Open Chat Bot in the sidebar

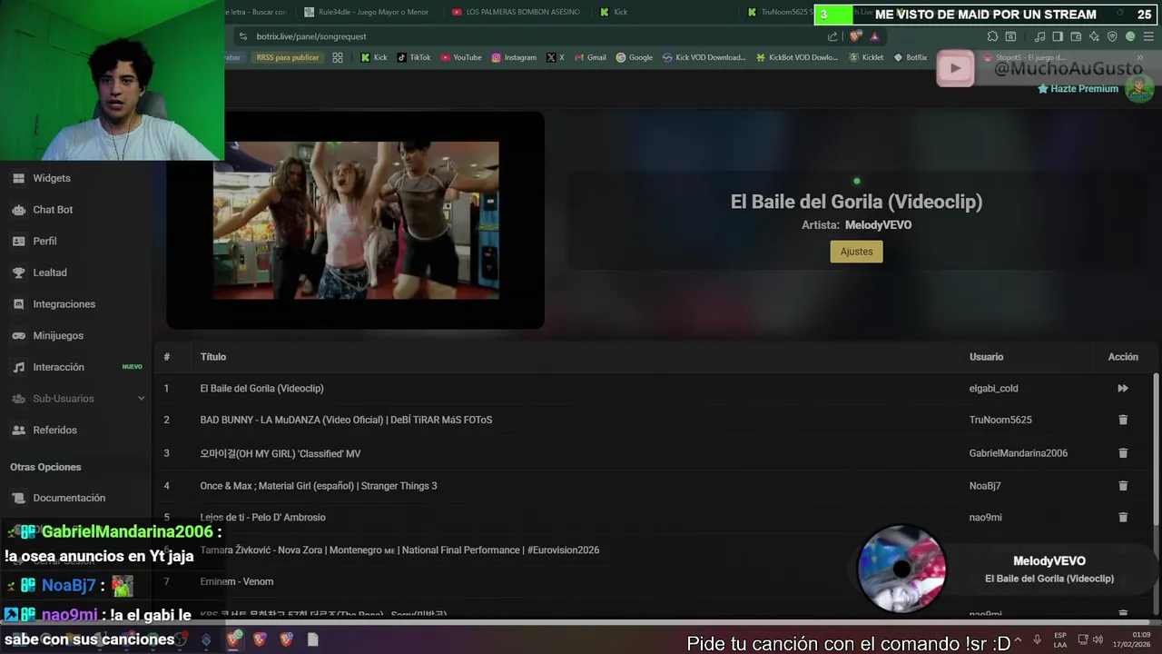tap(53, 210)
